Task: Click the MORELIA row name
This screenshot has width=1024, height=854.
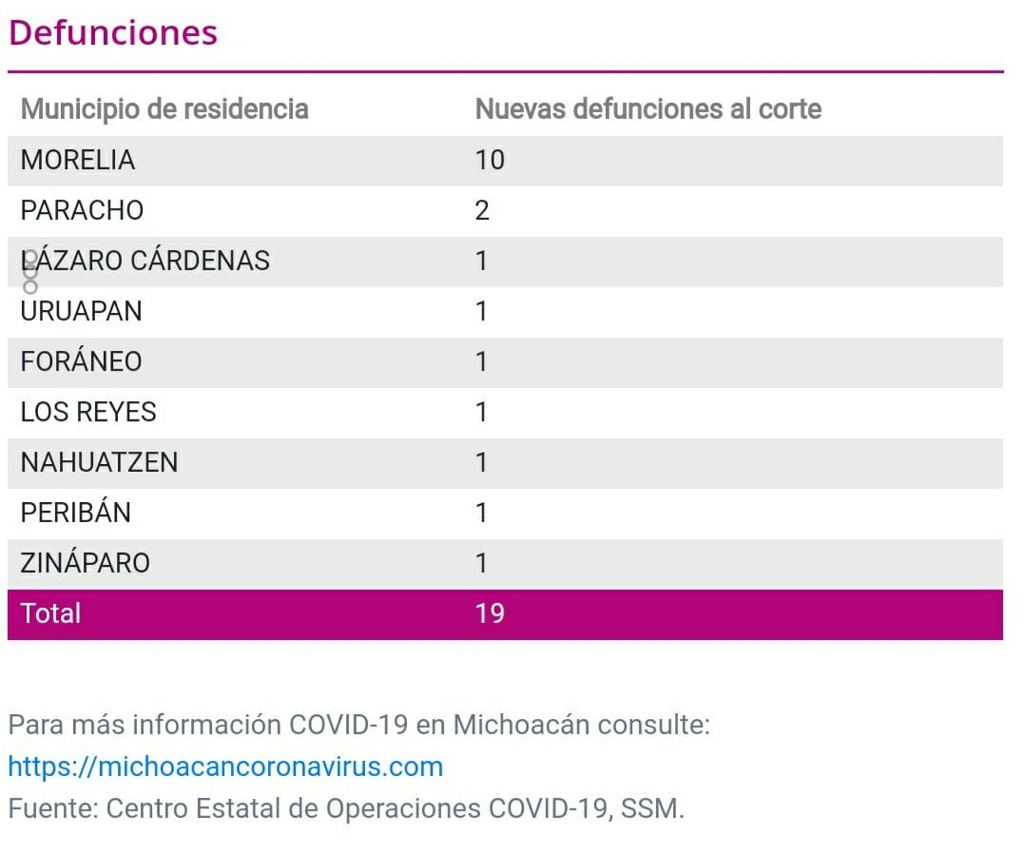Action: tap(78, 160)
